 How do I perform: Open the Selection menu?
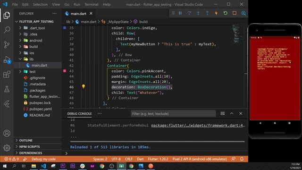point(40,4)
